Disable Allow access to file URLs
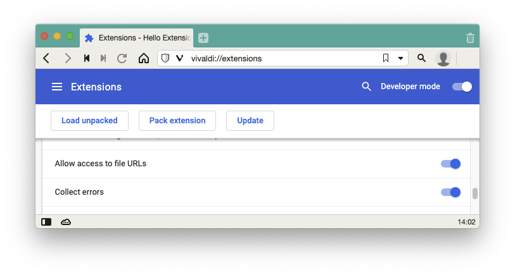Image resolution: width=515 pixels, height=275 pixels. coord(450,164)
